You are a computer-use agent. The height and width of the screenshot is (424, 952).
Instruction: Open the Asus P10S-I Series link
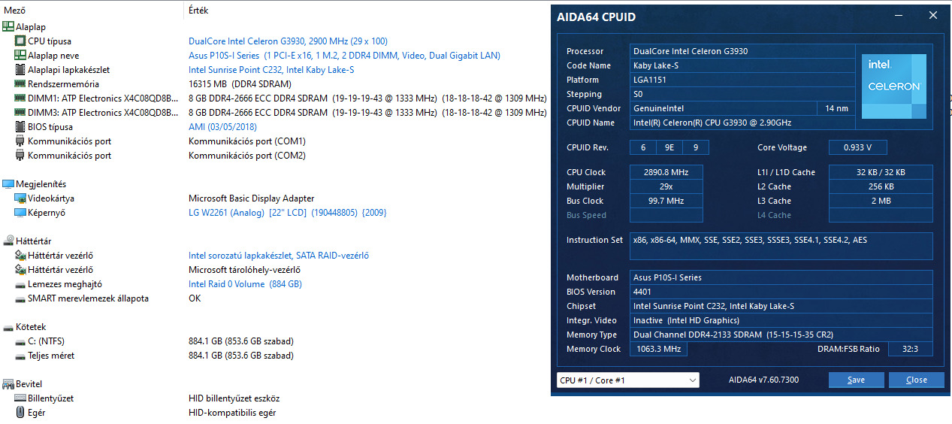click(x=344, y=56)
